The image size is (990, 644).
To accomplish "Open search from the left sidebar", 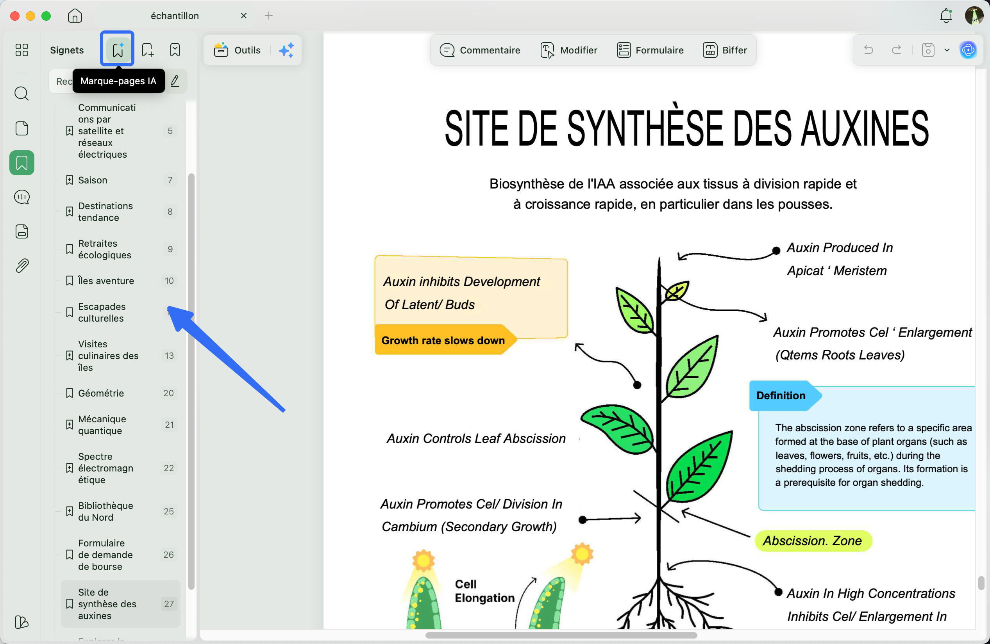I will coord(21,94).
